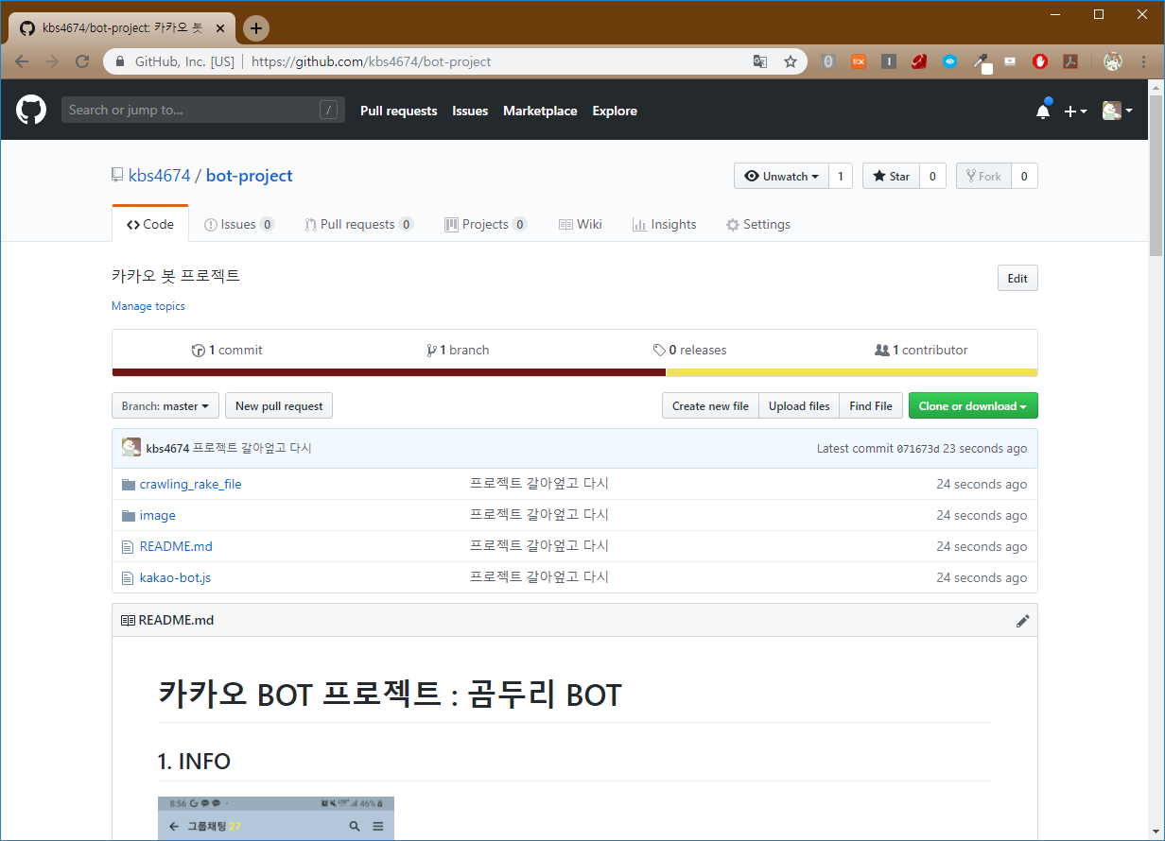
Task: Click the GitHub octocat logo
Action: [x=31, y=111]
